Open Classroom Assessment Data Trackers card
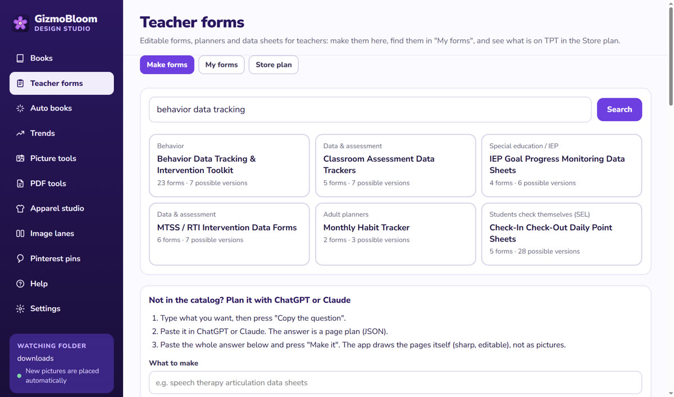This screenshot has width=674, height=397. tap(395, 166)
